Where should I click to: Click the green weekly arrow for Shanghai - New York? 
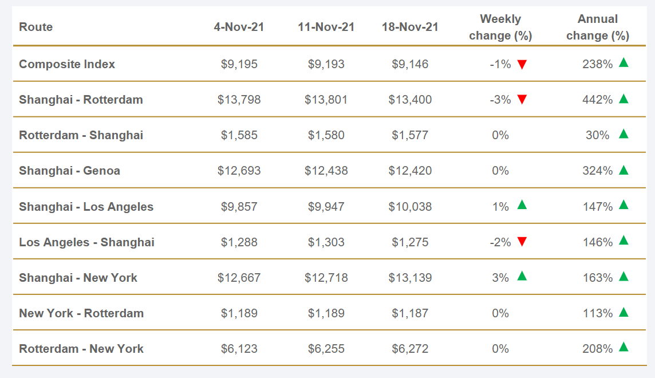pyautogui.click(x=522, y=276)
